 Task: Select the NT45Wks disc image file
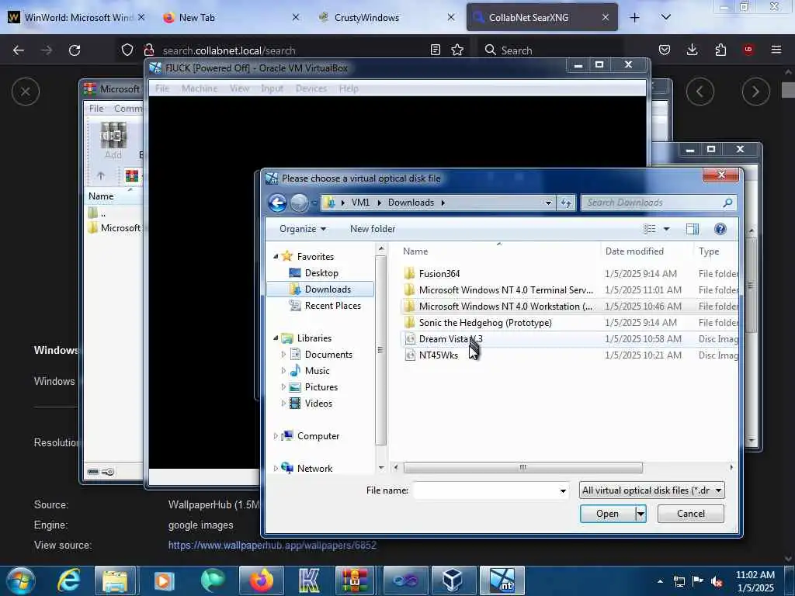tap(438, 355)
